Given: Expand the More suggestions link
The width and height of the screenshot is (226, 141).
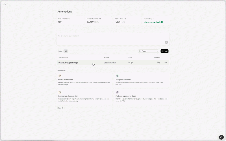Looking at the screenshot, I should pyautogui.click(x=60, y=108).
